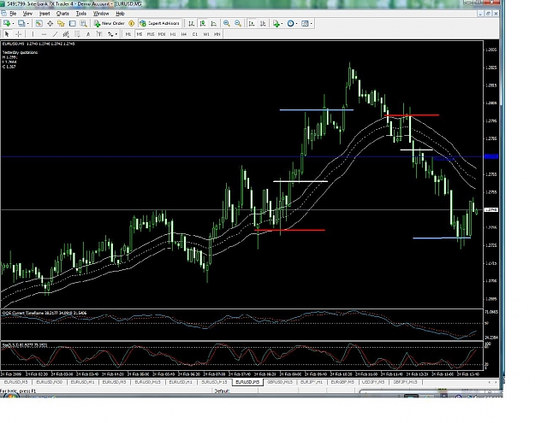Click the yellow diamond MetaEditor icon
535x423 pixels.
click(131, 24)
